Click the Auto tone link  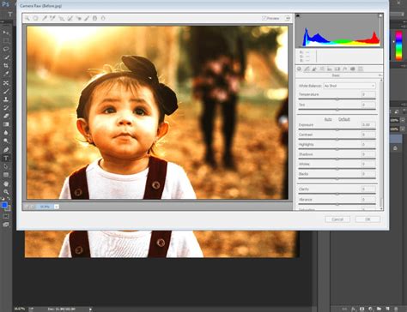point(328,119)
